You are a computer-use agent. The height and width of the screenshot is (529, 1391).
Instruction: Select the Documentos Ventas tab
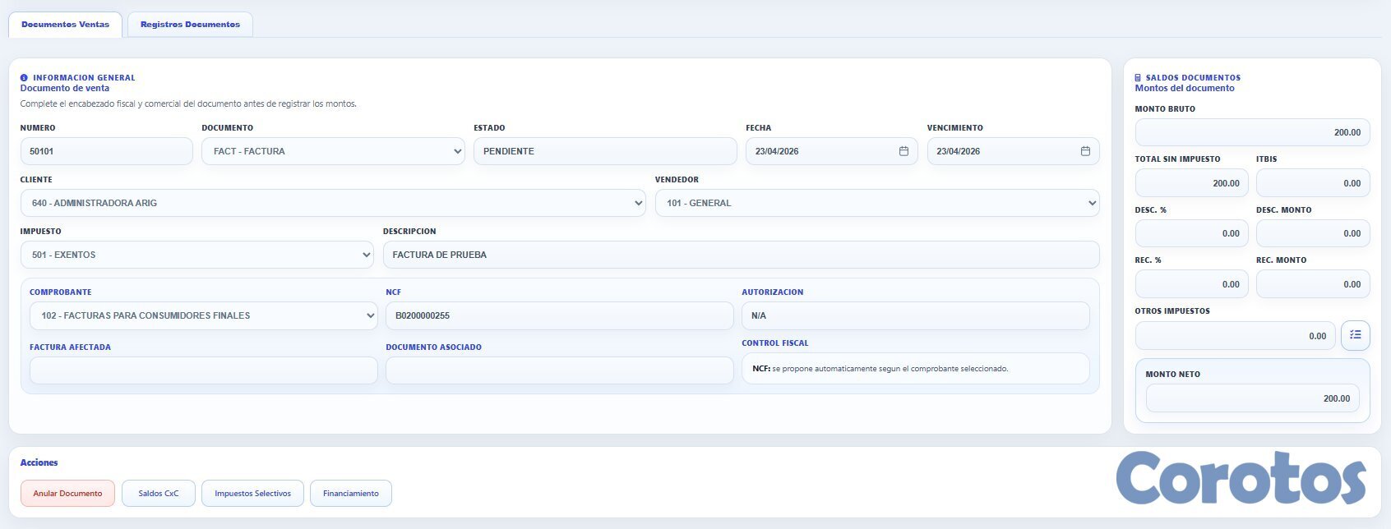tap(65, 25)
